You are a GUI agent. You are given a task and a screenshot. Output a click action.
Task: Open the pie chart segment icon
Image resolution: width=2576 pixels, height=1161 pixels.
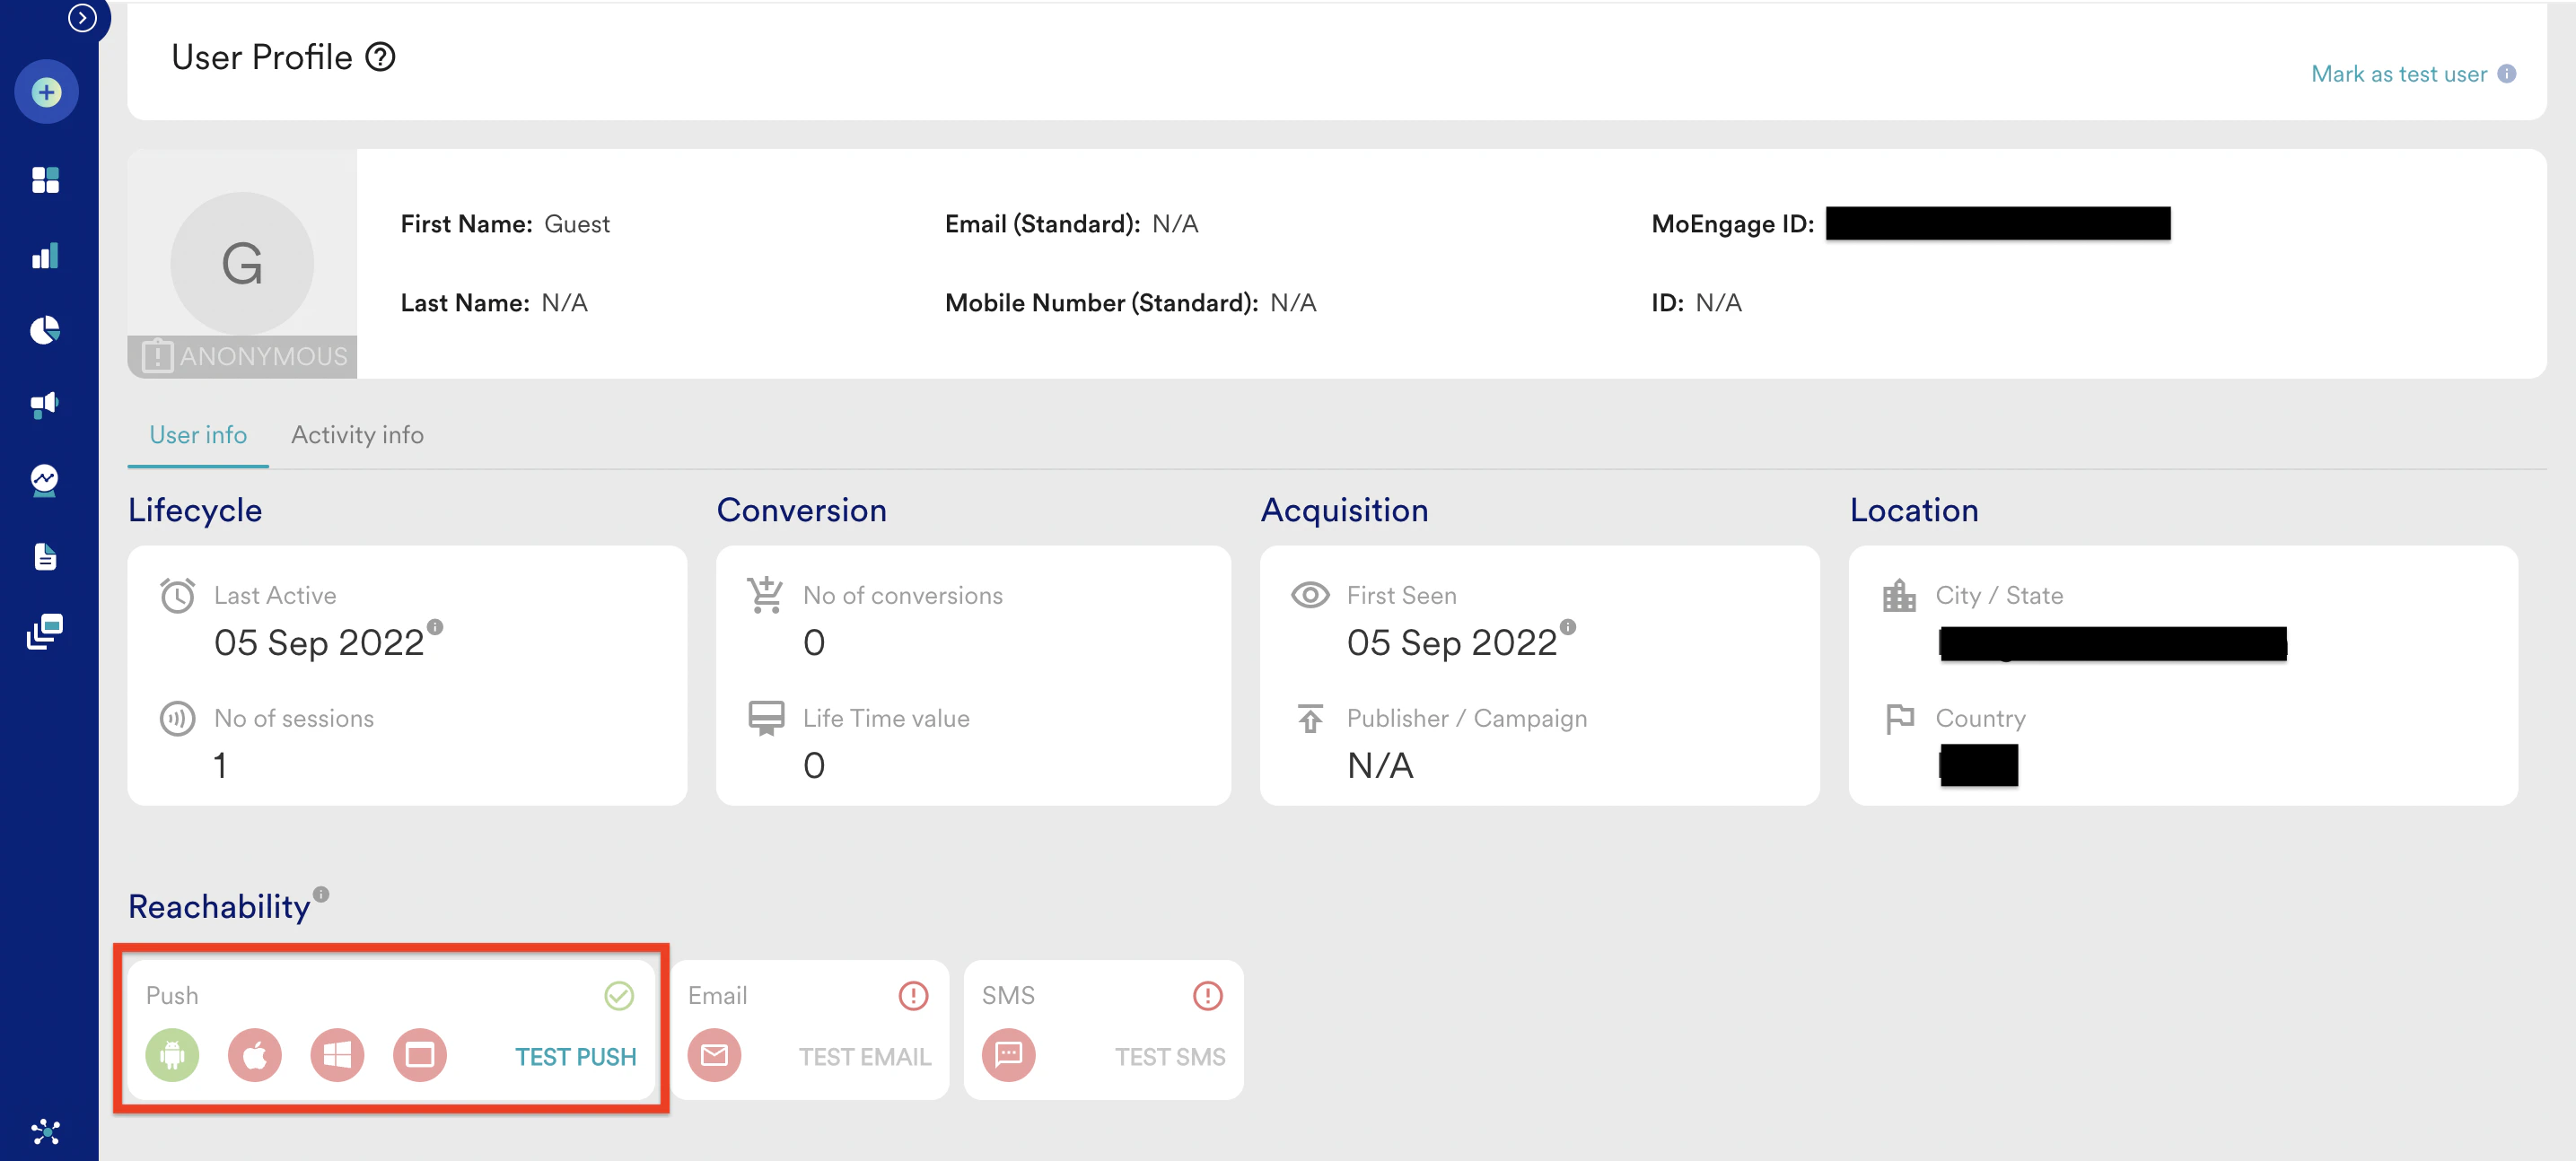pos(45,330)
